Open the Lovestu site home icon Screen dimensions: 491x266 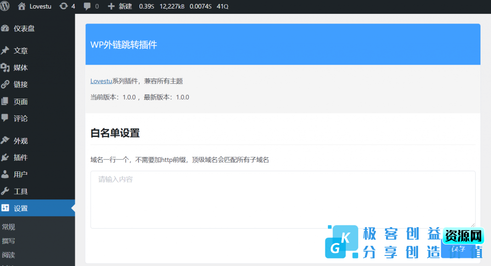click(22, 6)
